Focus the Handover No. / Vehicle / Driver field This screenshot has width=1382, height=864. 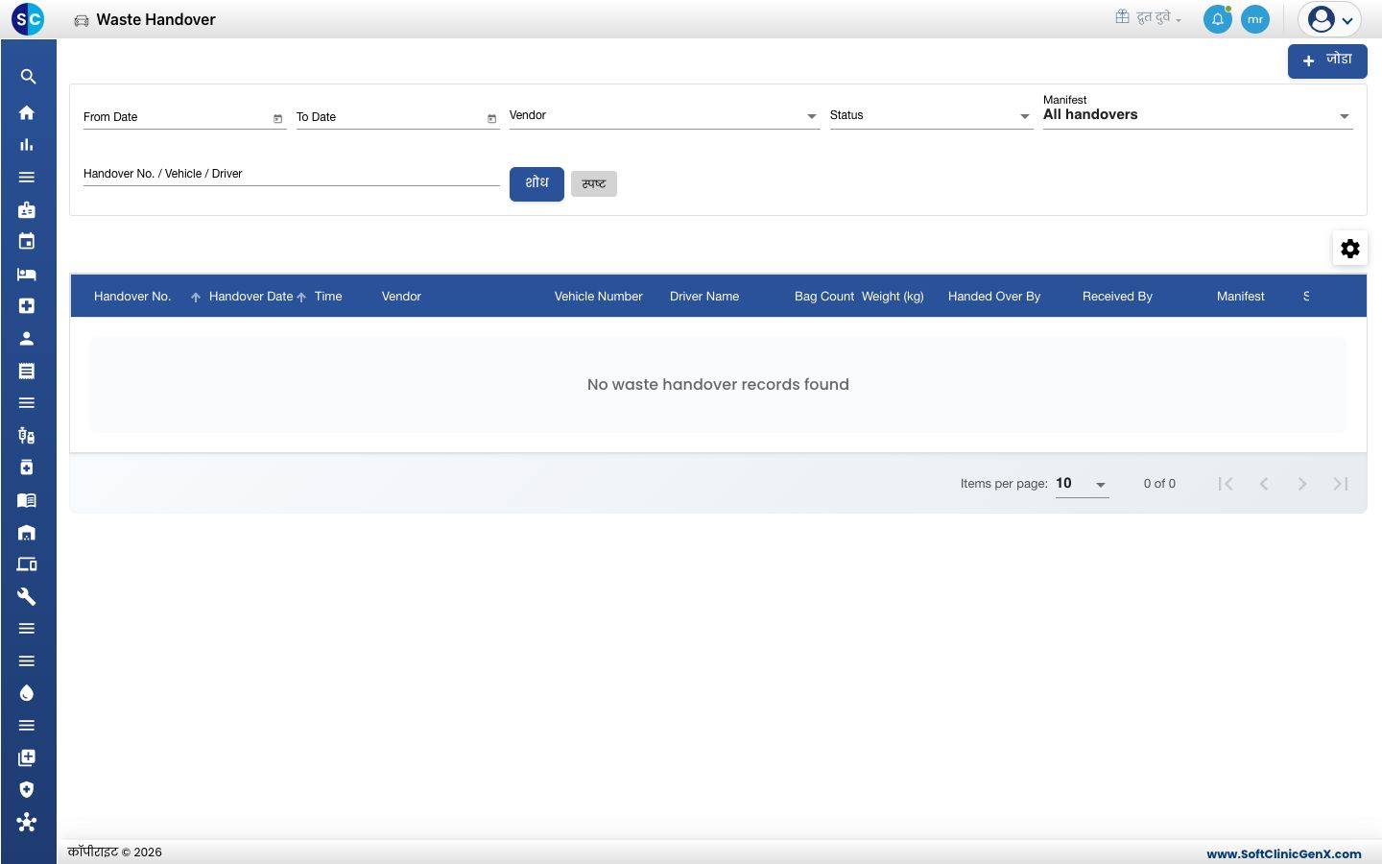pos(292,174)
